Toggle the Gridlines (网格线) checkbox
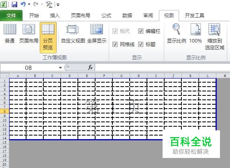230x168 pixels. 115,44
